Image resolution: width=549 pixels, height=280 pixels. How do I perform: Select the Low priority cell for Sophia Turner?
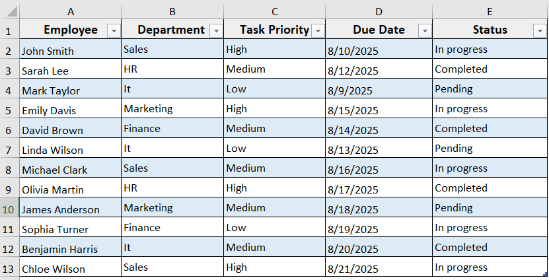coord(274,228)
